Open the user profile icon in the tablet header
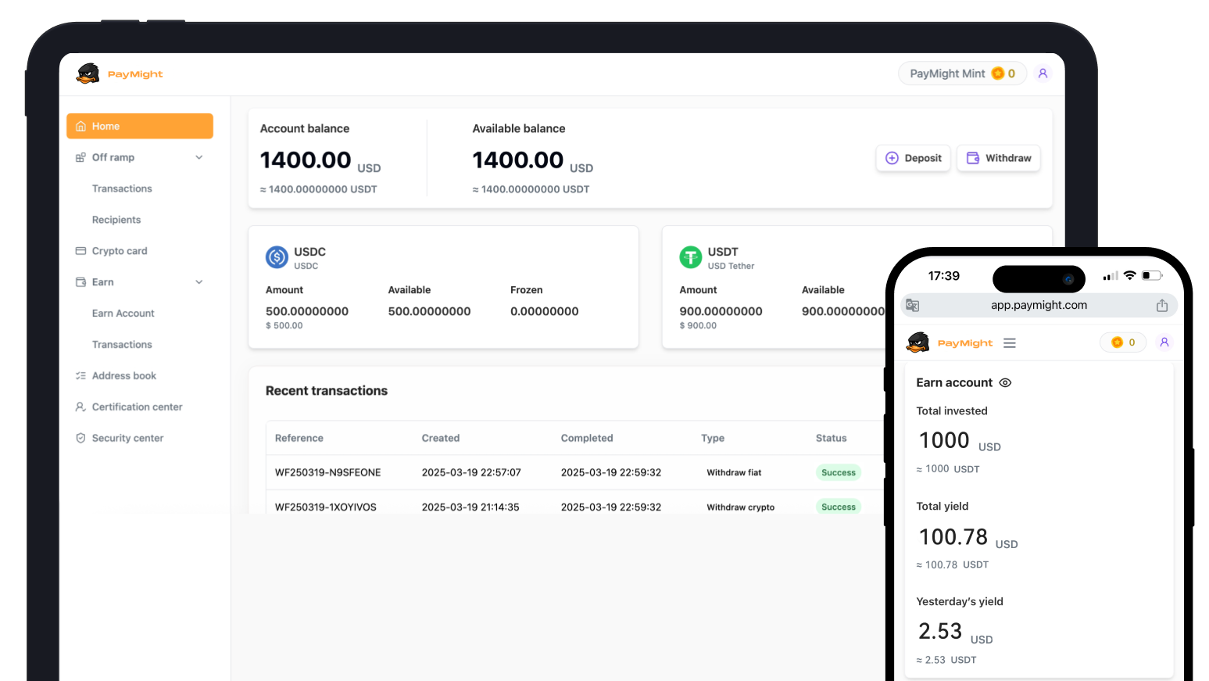 [x=1043, y=73]
